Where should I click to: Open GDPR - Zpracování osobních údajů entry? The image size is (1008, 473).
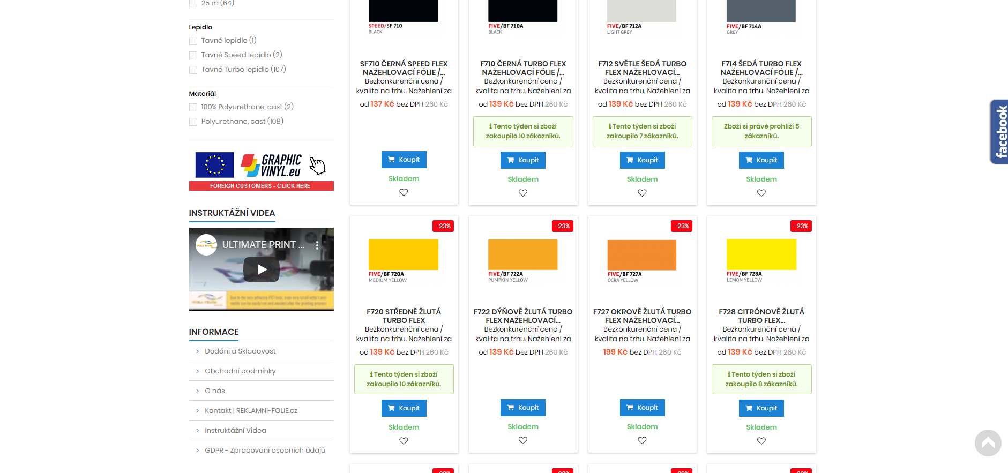(x=265, y=451)
